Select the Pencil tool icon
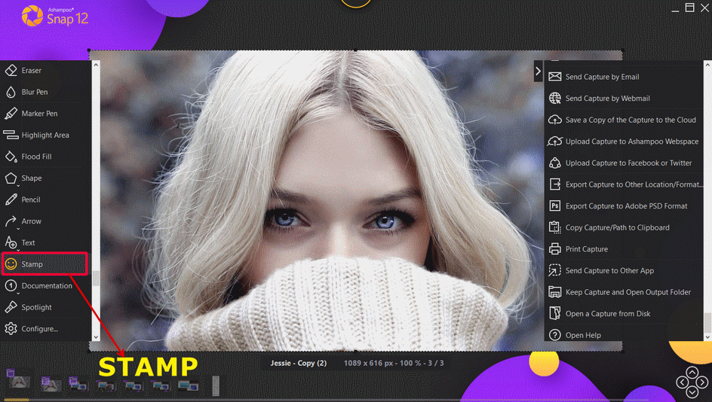 (x=11, y=199)
